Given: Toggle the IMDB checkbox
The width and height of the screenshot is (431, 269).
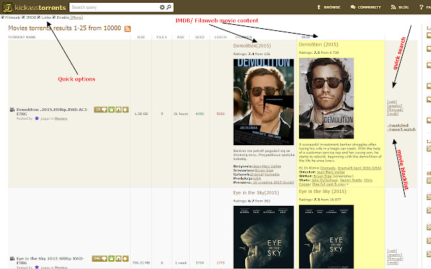Looking at the screenshot, I should point(24,17).
